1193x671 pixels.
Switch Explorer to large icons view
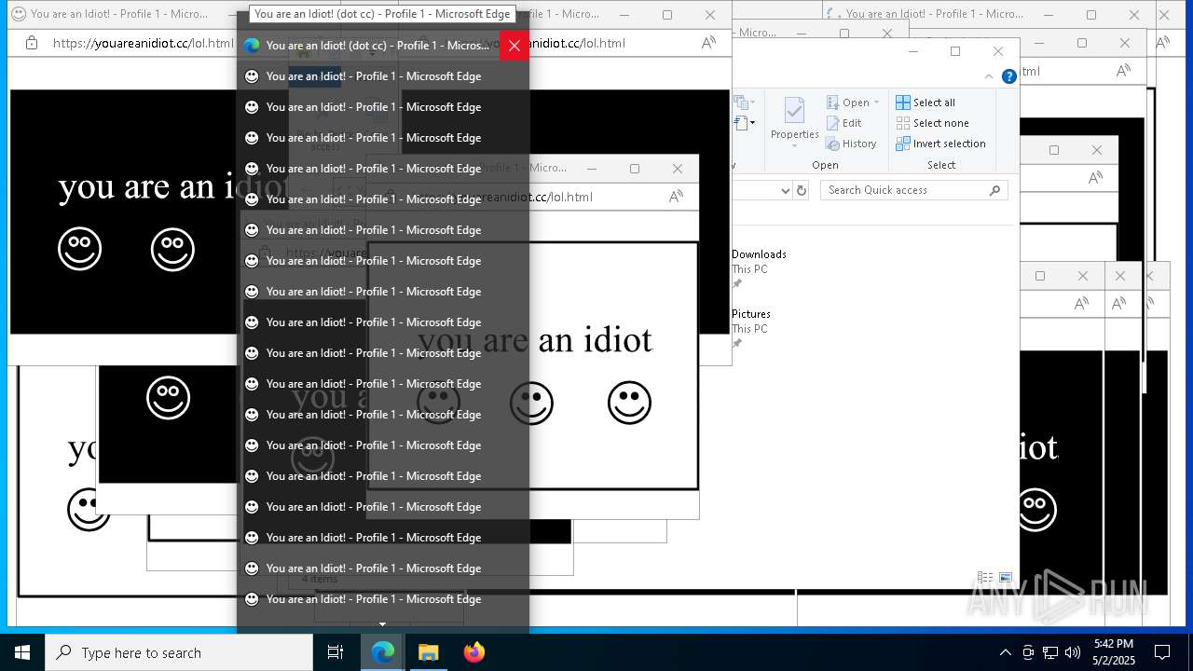click(x=1006, y=578)
